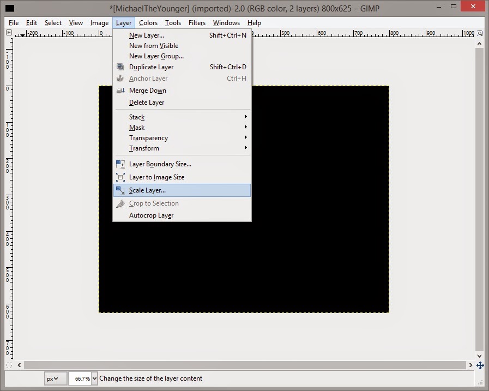Click the Scale Layer icon
The width and height of the screenshot is (489, 391).
(120, 190)
